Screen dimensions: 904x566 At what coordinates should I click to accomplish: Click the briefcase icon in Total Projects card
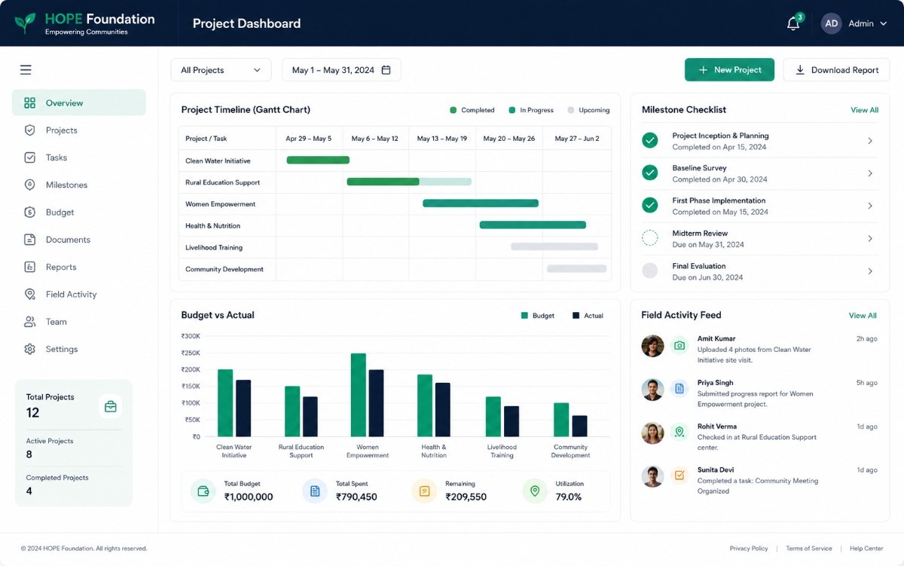click(x=110, y=406)
